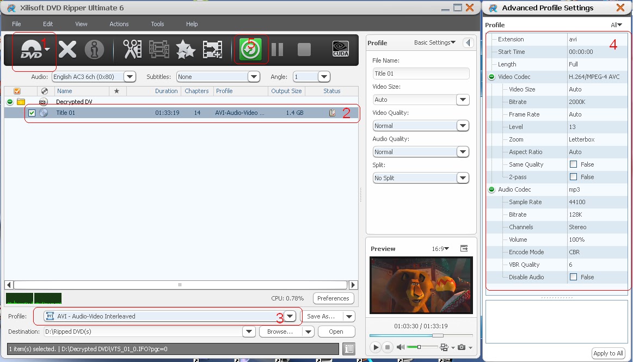Start ripping with the green Convert button
Viewport: 633px width, 362px height.
pos(250,49)
